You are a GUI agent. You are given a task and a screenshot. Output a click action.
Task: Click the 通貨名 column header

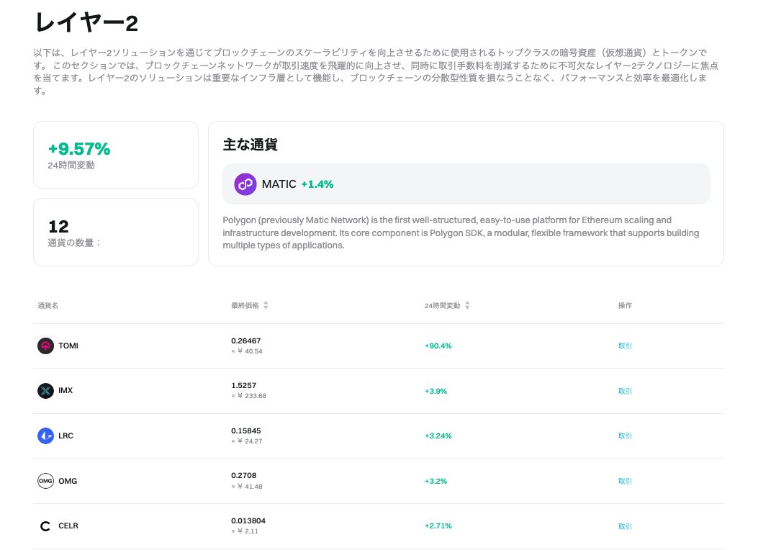48,305
